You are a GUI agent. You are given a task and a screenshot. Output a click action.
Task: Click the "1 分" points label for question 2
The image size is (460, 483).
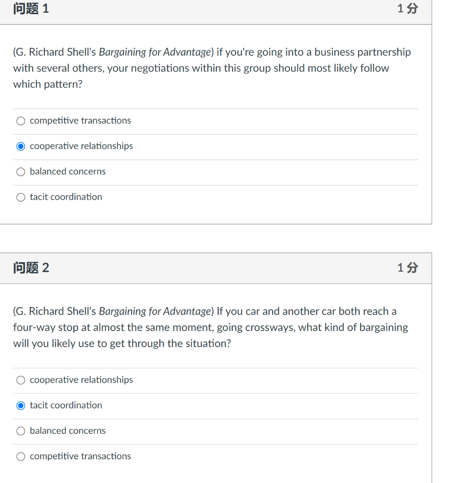(406, 267)
